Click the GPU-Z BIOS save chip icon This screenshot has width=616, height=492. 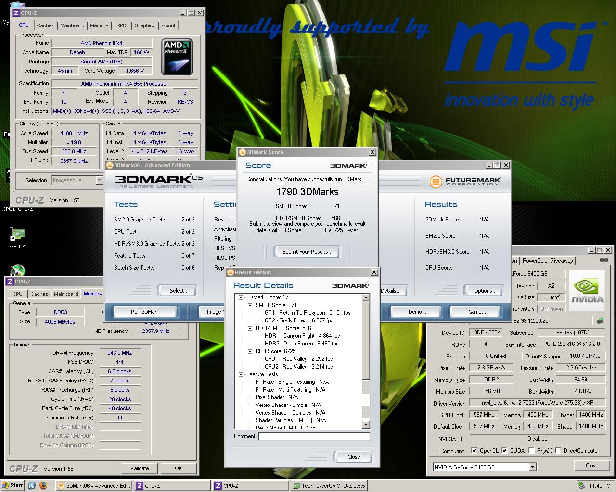[600, 320]
